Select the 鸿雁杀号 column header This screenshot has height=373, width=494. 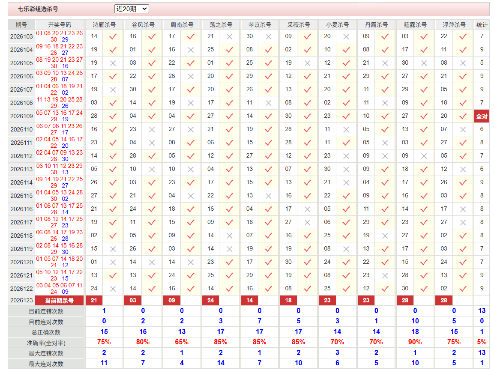point(104,24)
